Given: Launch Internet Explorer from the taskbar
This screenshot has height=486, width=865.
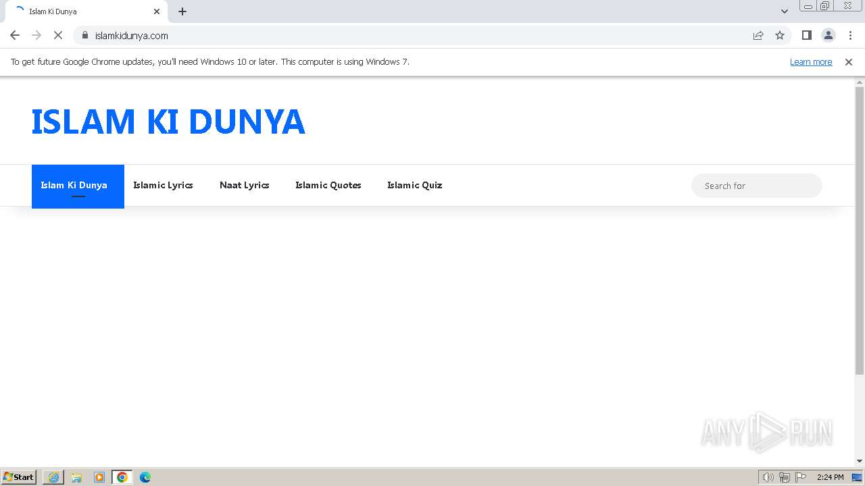Looking at the screenshot, I should tap(53, 477).
